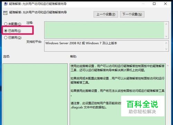Click the window title bar app icon

click(x=6, y=4)
